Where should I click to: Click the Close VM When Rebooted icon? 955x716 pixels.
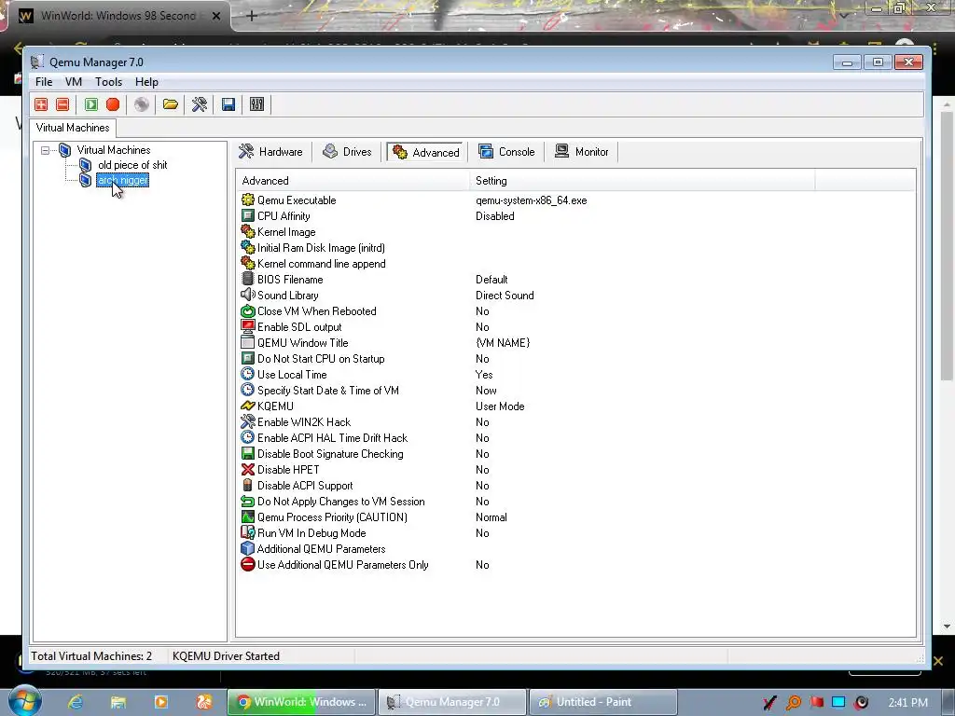tap(247, 310)
